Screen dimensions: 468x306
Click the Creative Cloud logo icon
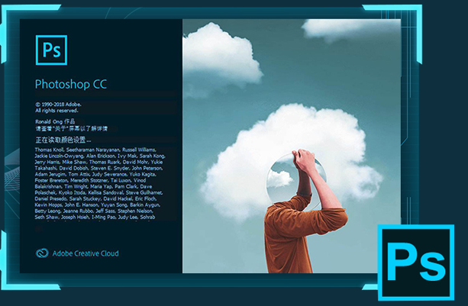pyautogui.click(x=41, y=253)
